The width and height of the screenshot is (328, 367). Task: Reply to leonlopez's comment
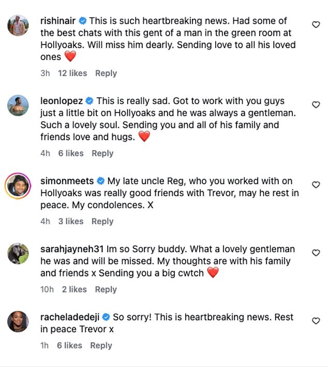pos(102,153)
